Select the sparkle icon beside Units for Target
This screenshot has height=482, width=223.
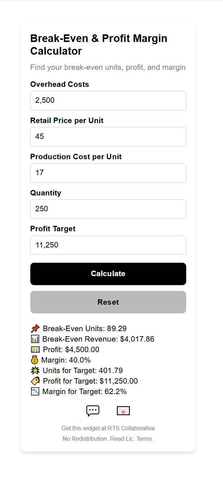[x=35, y=370]
